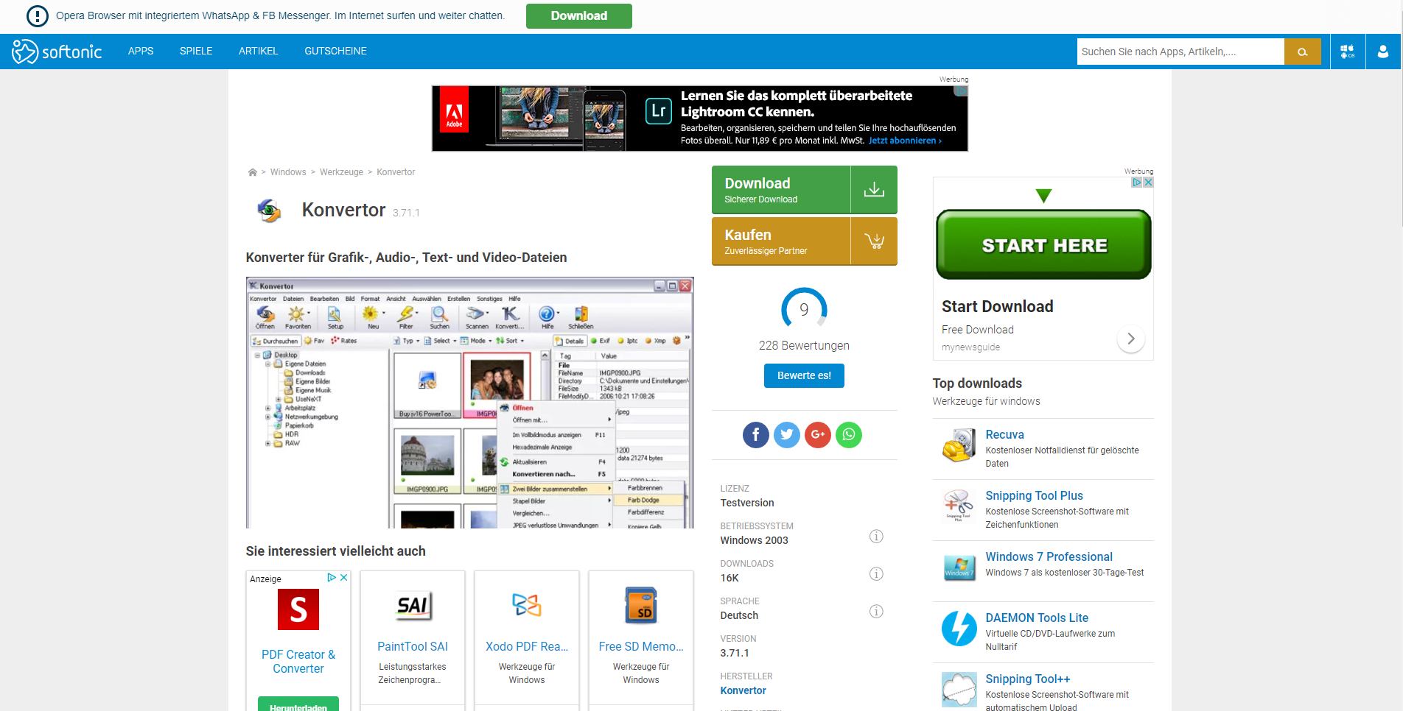Click the Konvertor breadcrumb
The width and height of the screenshot is (1403, 711).
click(396, 172)
